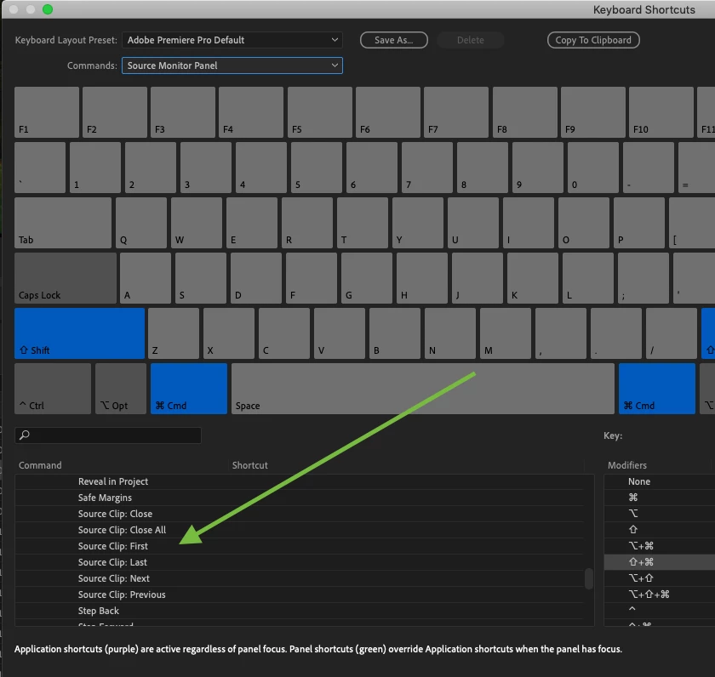This screenshot has width=715, height=677.
Task: Select Source Clip: Close All command
Action: pos(299,530)
